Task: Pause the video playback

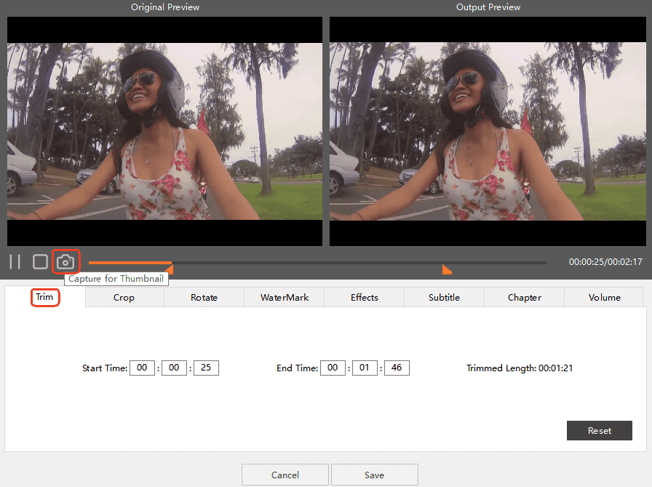Action: point(15,262)
